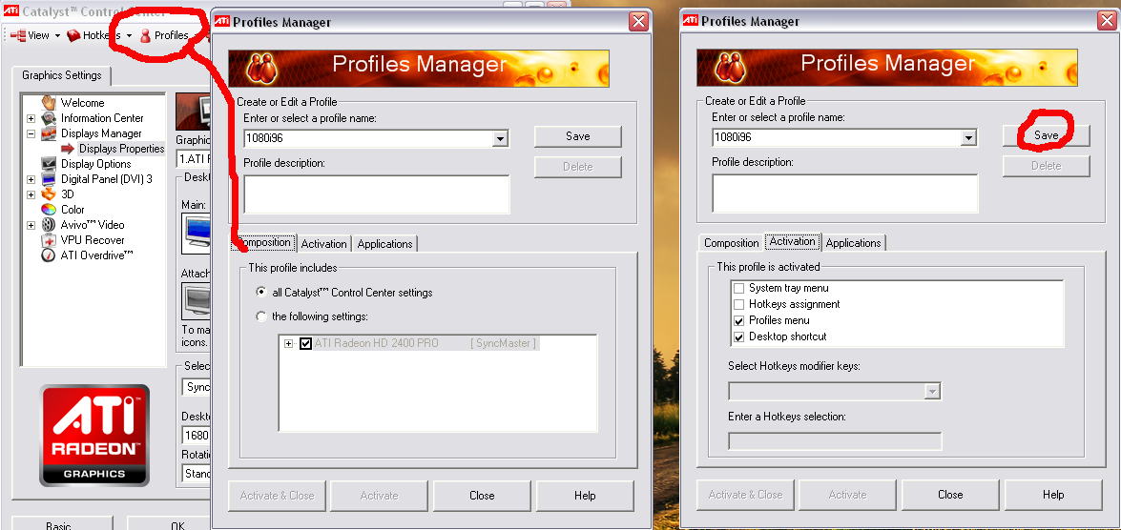Click the Display Options monitor icon
The height and width of the screenshot is (530, 1121).
click(x=49, y=164)
